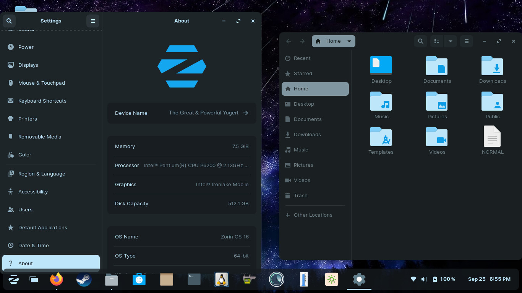Click the Processor row in About
522x293 pixels.
pos(182,166)
